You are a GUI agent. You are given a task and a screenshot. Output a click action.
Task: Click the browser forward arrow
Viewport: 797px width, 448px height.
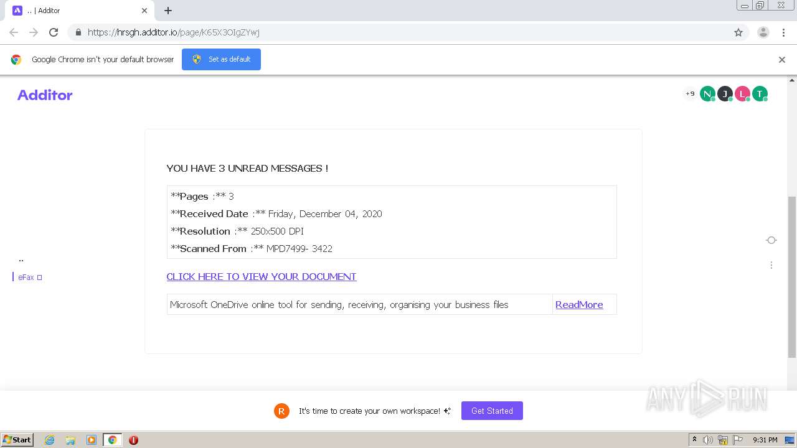[x=34, y=32]
